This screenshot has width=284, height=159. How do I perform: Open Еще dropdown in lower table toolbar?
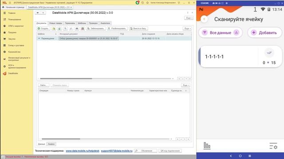tap(185, 85)
